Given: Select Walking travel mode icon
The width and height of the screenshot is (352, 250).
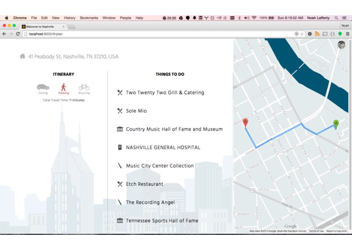Looking at the screenshot, I should pyautogui.click(x=63, y=87).
